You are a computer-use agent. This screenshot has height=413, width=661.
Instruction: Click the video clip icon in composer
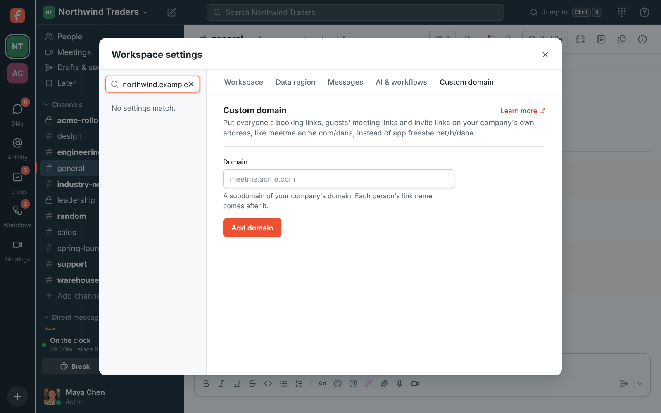pos(415,384)
